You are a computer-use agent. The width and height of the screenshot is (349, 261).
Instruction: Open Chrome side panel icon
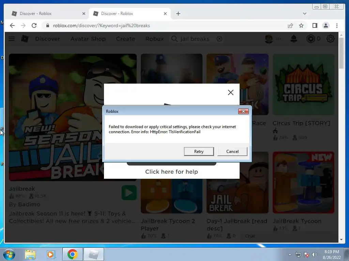click(x=315, y=25)
